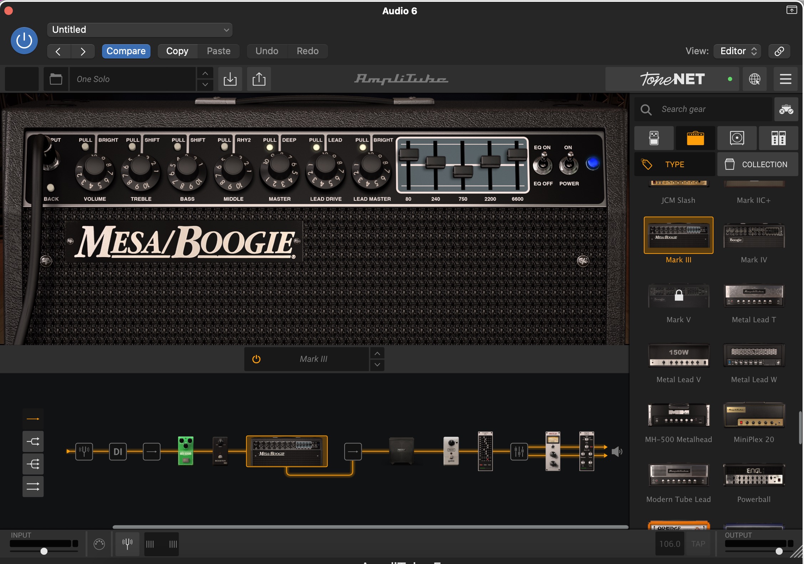This screenshot has height=564, width=804.
Task: Go to previous preset with left arrow
Action: pos(58,51)
